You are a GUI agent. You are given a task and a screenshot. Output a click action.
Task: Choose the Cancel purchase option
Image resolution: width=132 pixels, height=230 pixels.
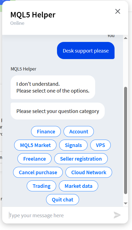click(x=38, y=172)
